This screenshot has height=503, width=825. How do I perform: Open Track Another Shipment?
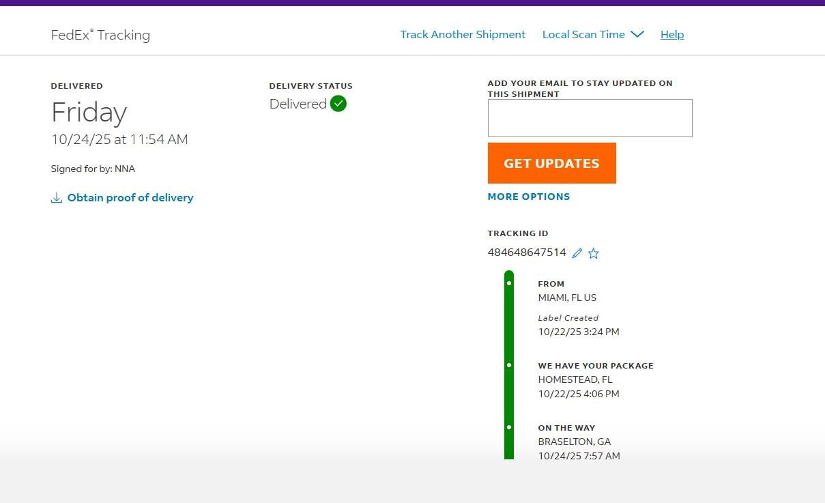coord(463,34)
